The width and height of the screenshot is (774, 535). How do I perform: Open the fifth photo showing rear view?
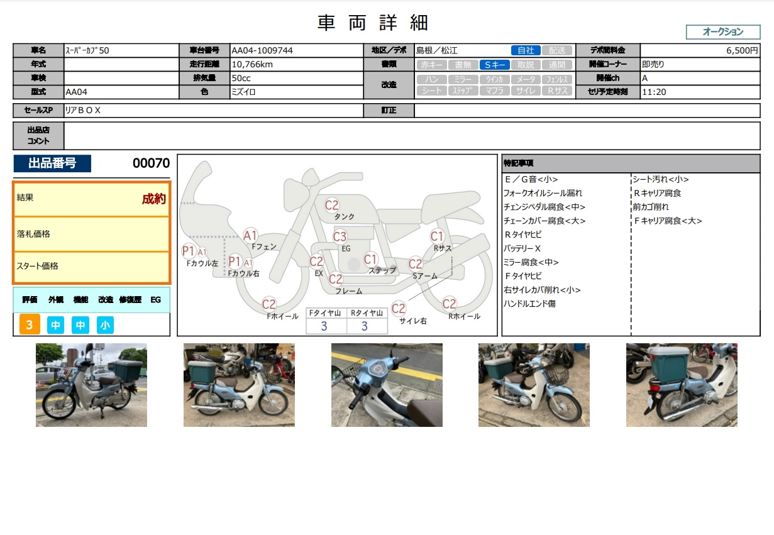click(x=682, y=385)
